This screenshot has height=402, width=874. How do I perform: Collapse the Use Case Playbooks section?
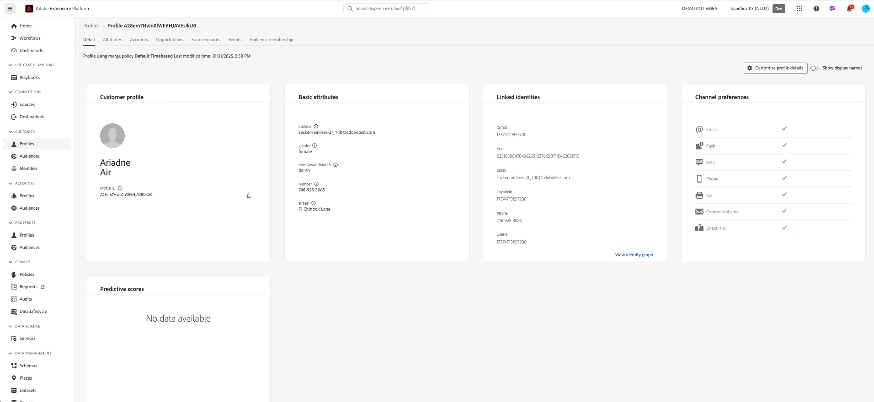tap(10, 65)
